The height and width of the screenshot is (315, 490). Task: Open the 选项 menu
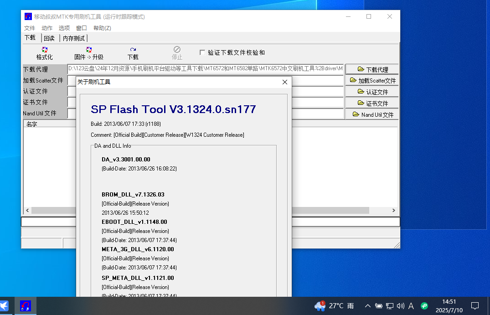point(64,28)
